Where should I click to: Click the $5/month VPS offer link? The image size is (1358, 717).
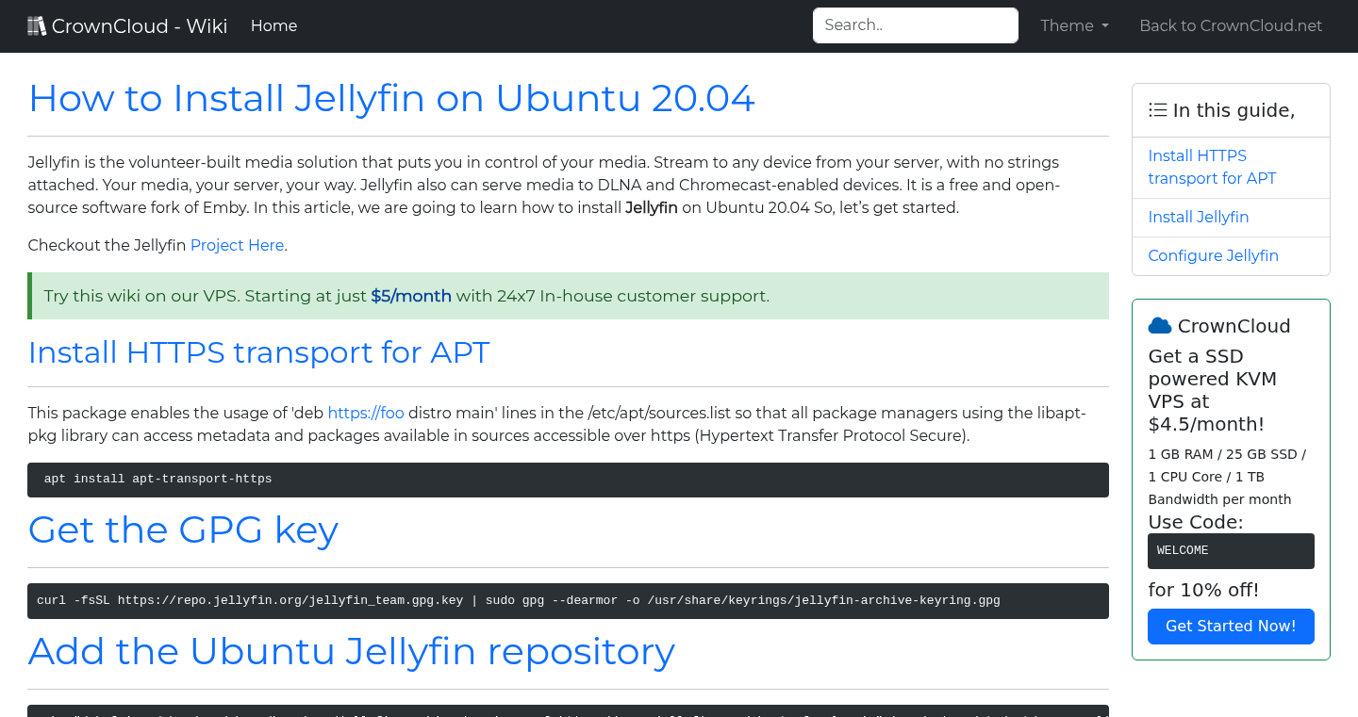(411, 296)
